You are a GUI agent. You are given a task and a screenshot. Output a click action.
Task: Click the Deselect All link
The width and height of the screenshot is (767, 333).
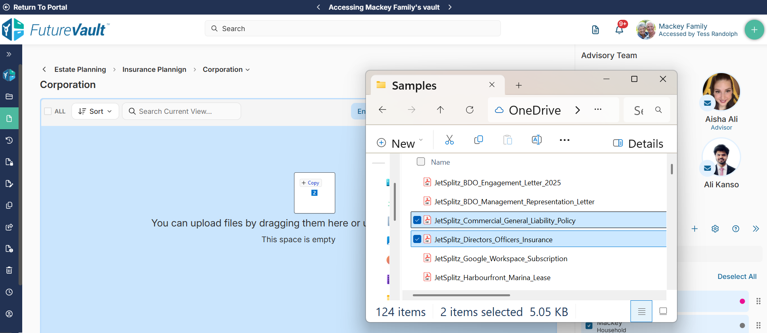point(737,276)
